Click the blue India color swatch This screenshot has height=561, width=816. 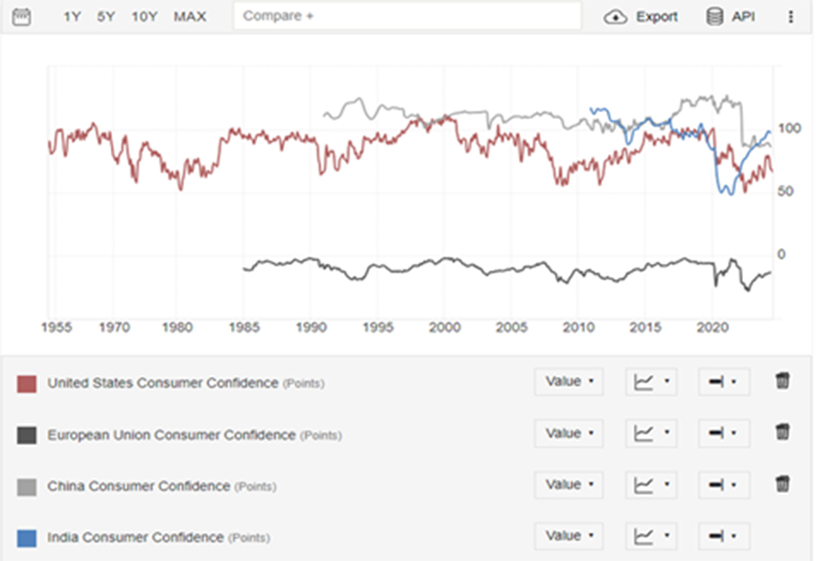click(27, 538)
